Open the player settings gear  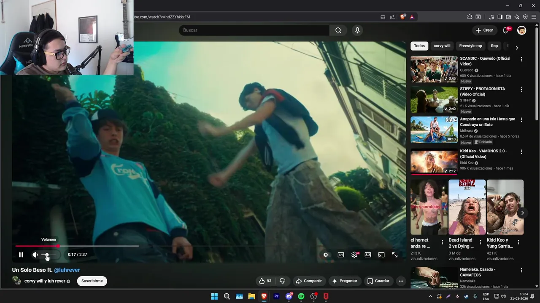pos(354,255)
